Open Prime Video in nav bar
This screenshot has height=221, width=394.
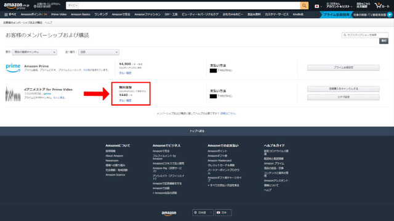click(59, 15)
